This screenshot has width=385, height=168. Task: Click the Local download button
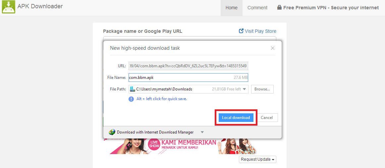[x=236, y=118]
